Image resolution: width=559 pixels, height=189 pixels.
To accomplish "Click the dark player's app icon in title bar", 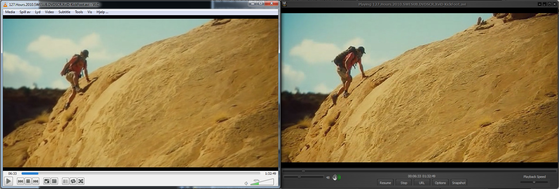I will coord(284,4).
